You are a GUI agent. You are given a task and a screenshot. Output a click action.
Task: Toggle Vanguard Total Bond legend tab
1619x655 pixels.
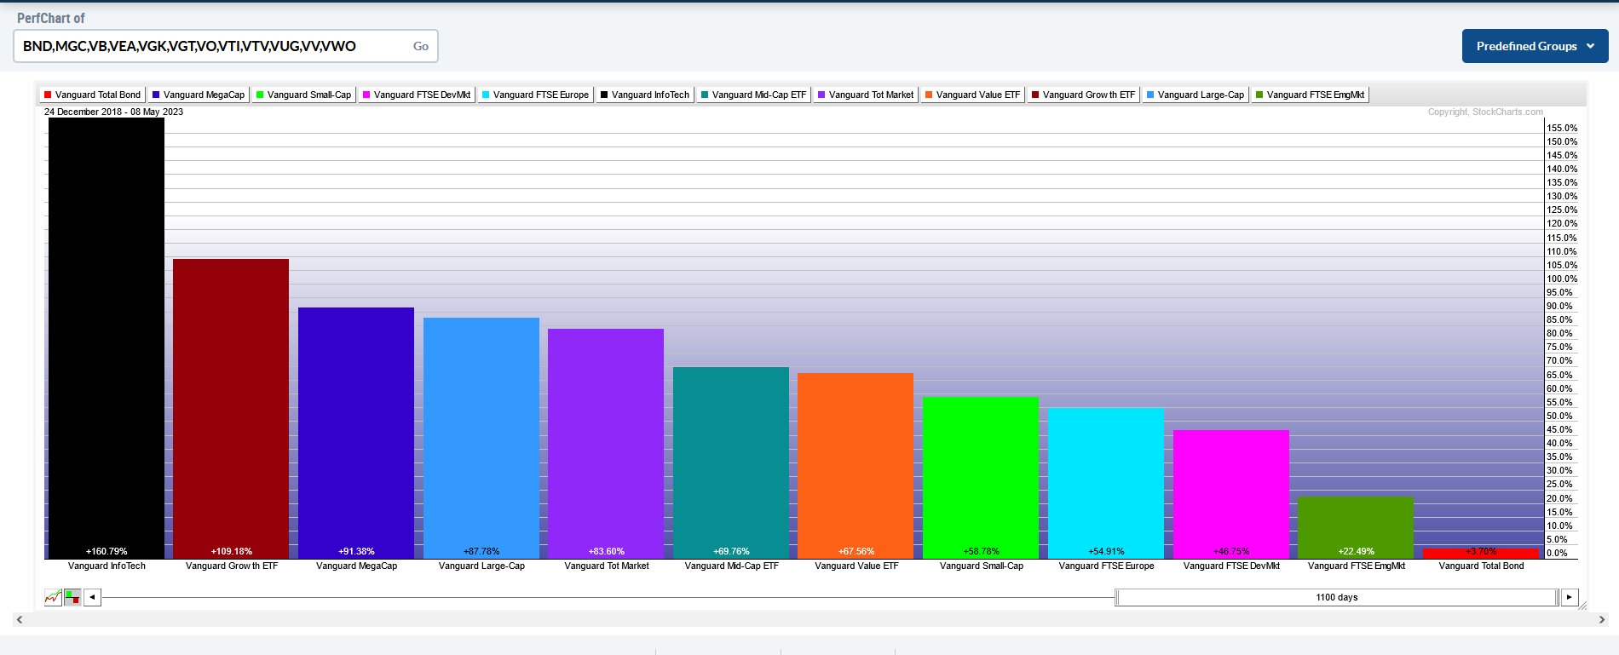click(92, 95)
